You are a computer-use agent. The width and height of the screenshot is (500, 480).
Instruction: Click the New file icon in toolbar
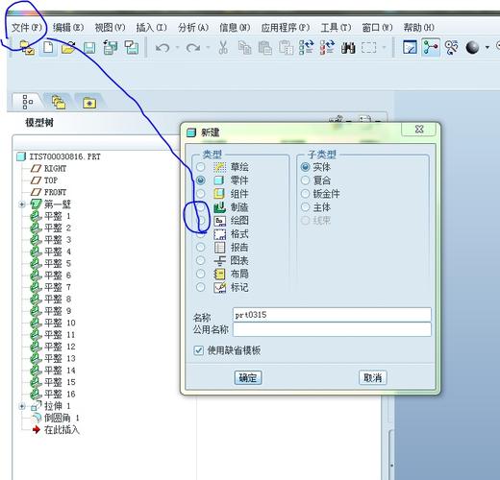pos(48,48)
